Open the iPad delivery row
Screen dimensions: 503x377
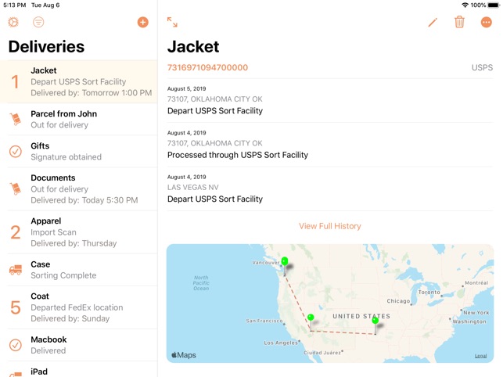(x=79, y=370)
